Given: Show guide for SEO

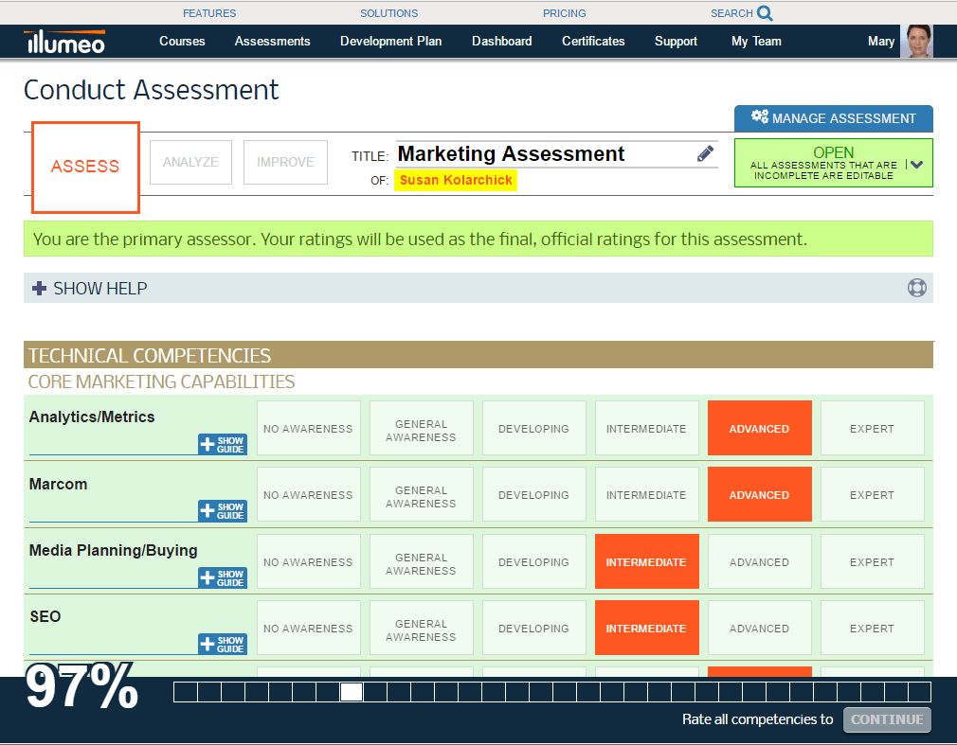Looking at the screenshot, I should (223, 645).
